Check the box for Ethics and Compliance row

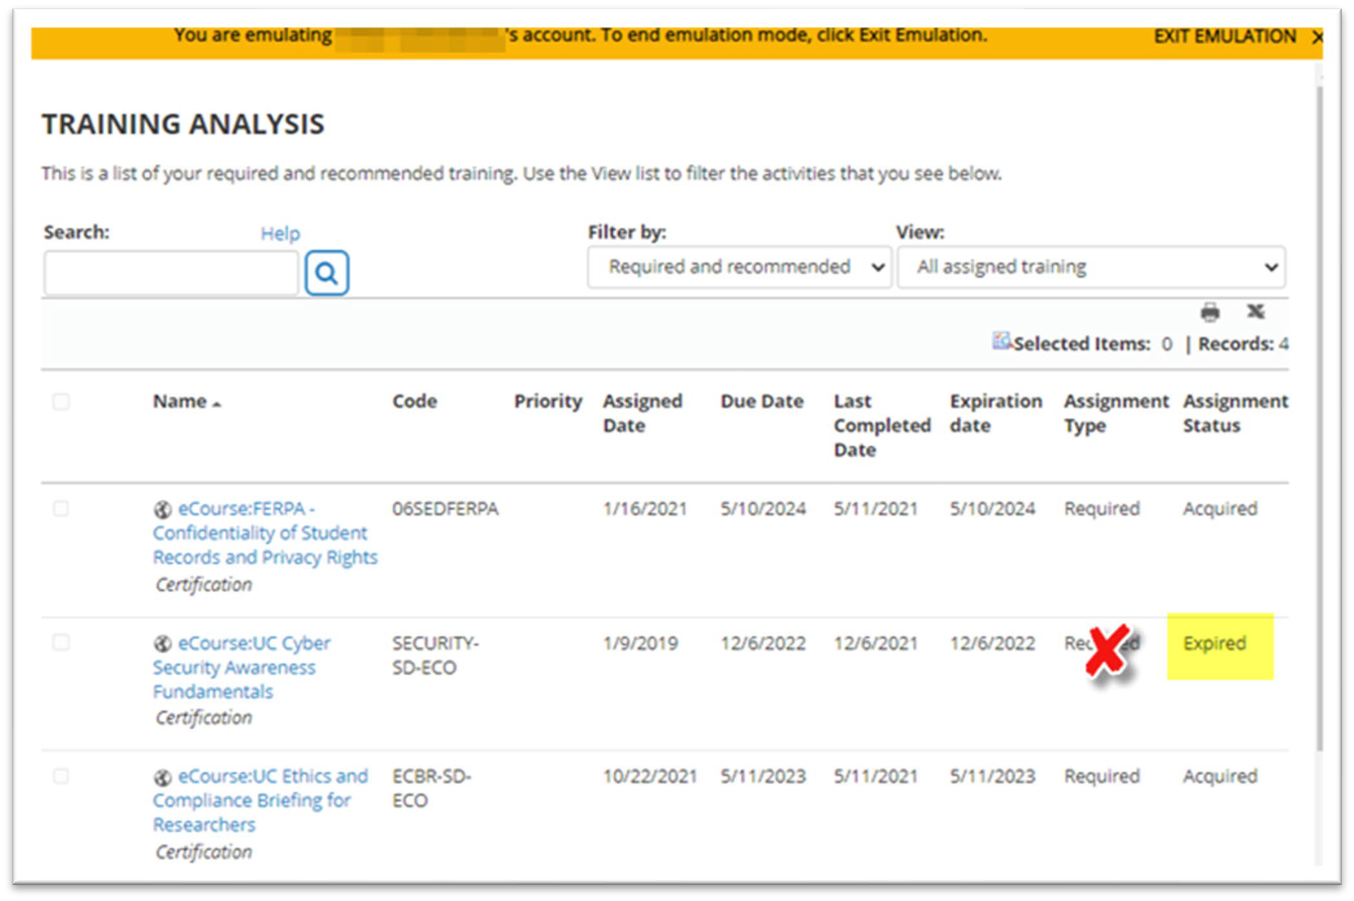[61, 776]
